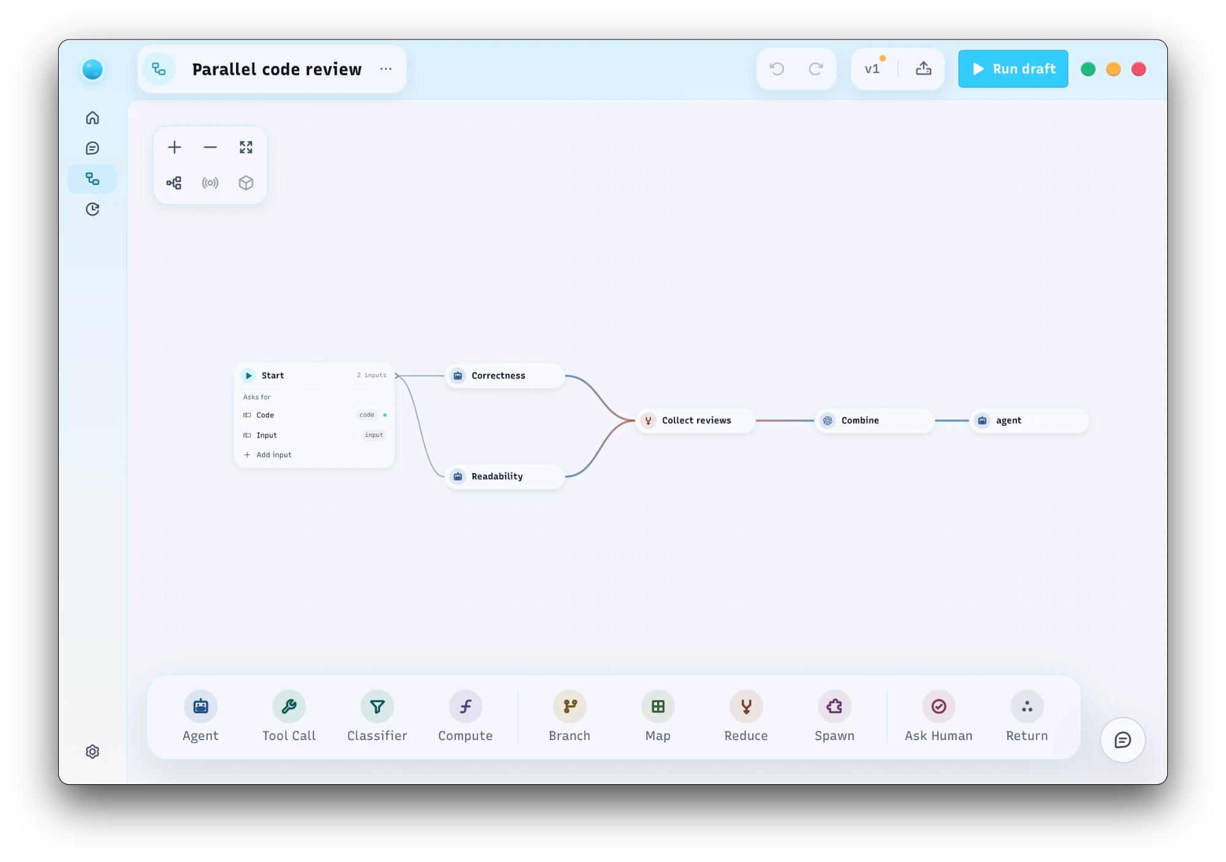Click the publish/export upload icon
The height and width of the screenshot is (862, 1226).
(x=924, y=69)
